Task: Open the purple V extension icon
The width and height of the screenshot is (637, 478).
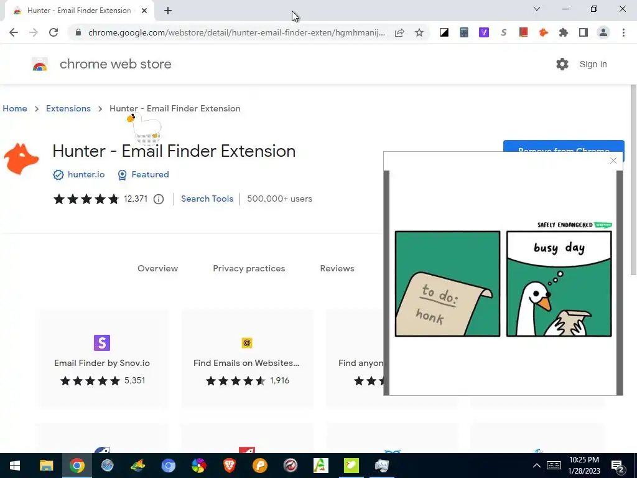Action: click(x=484, y=32)
